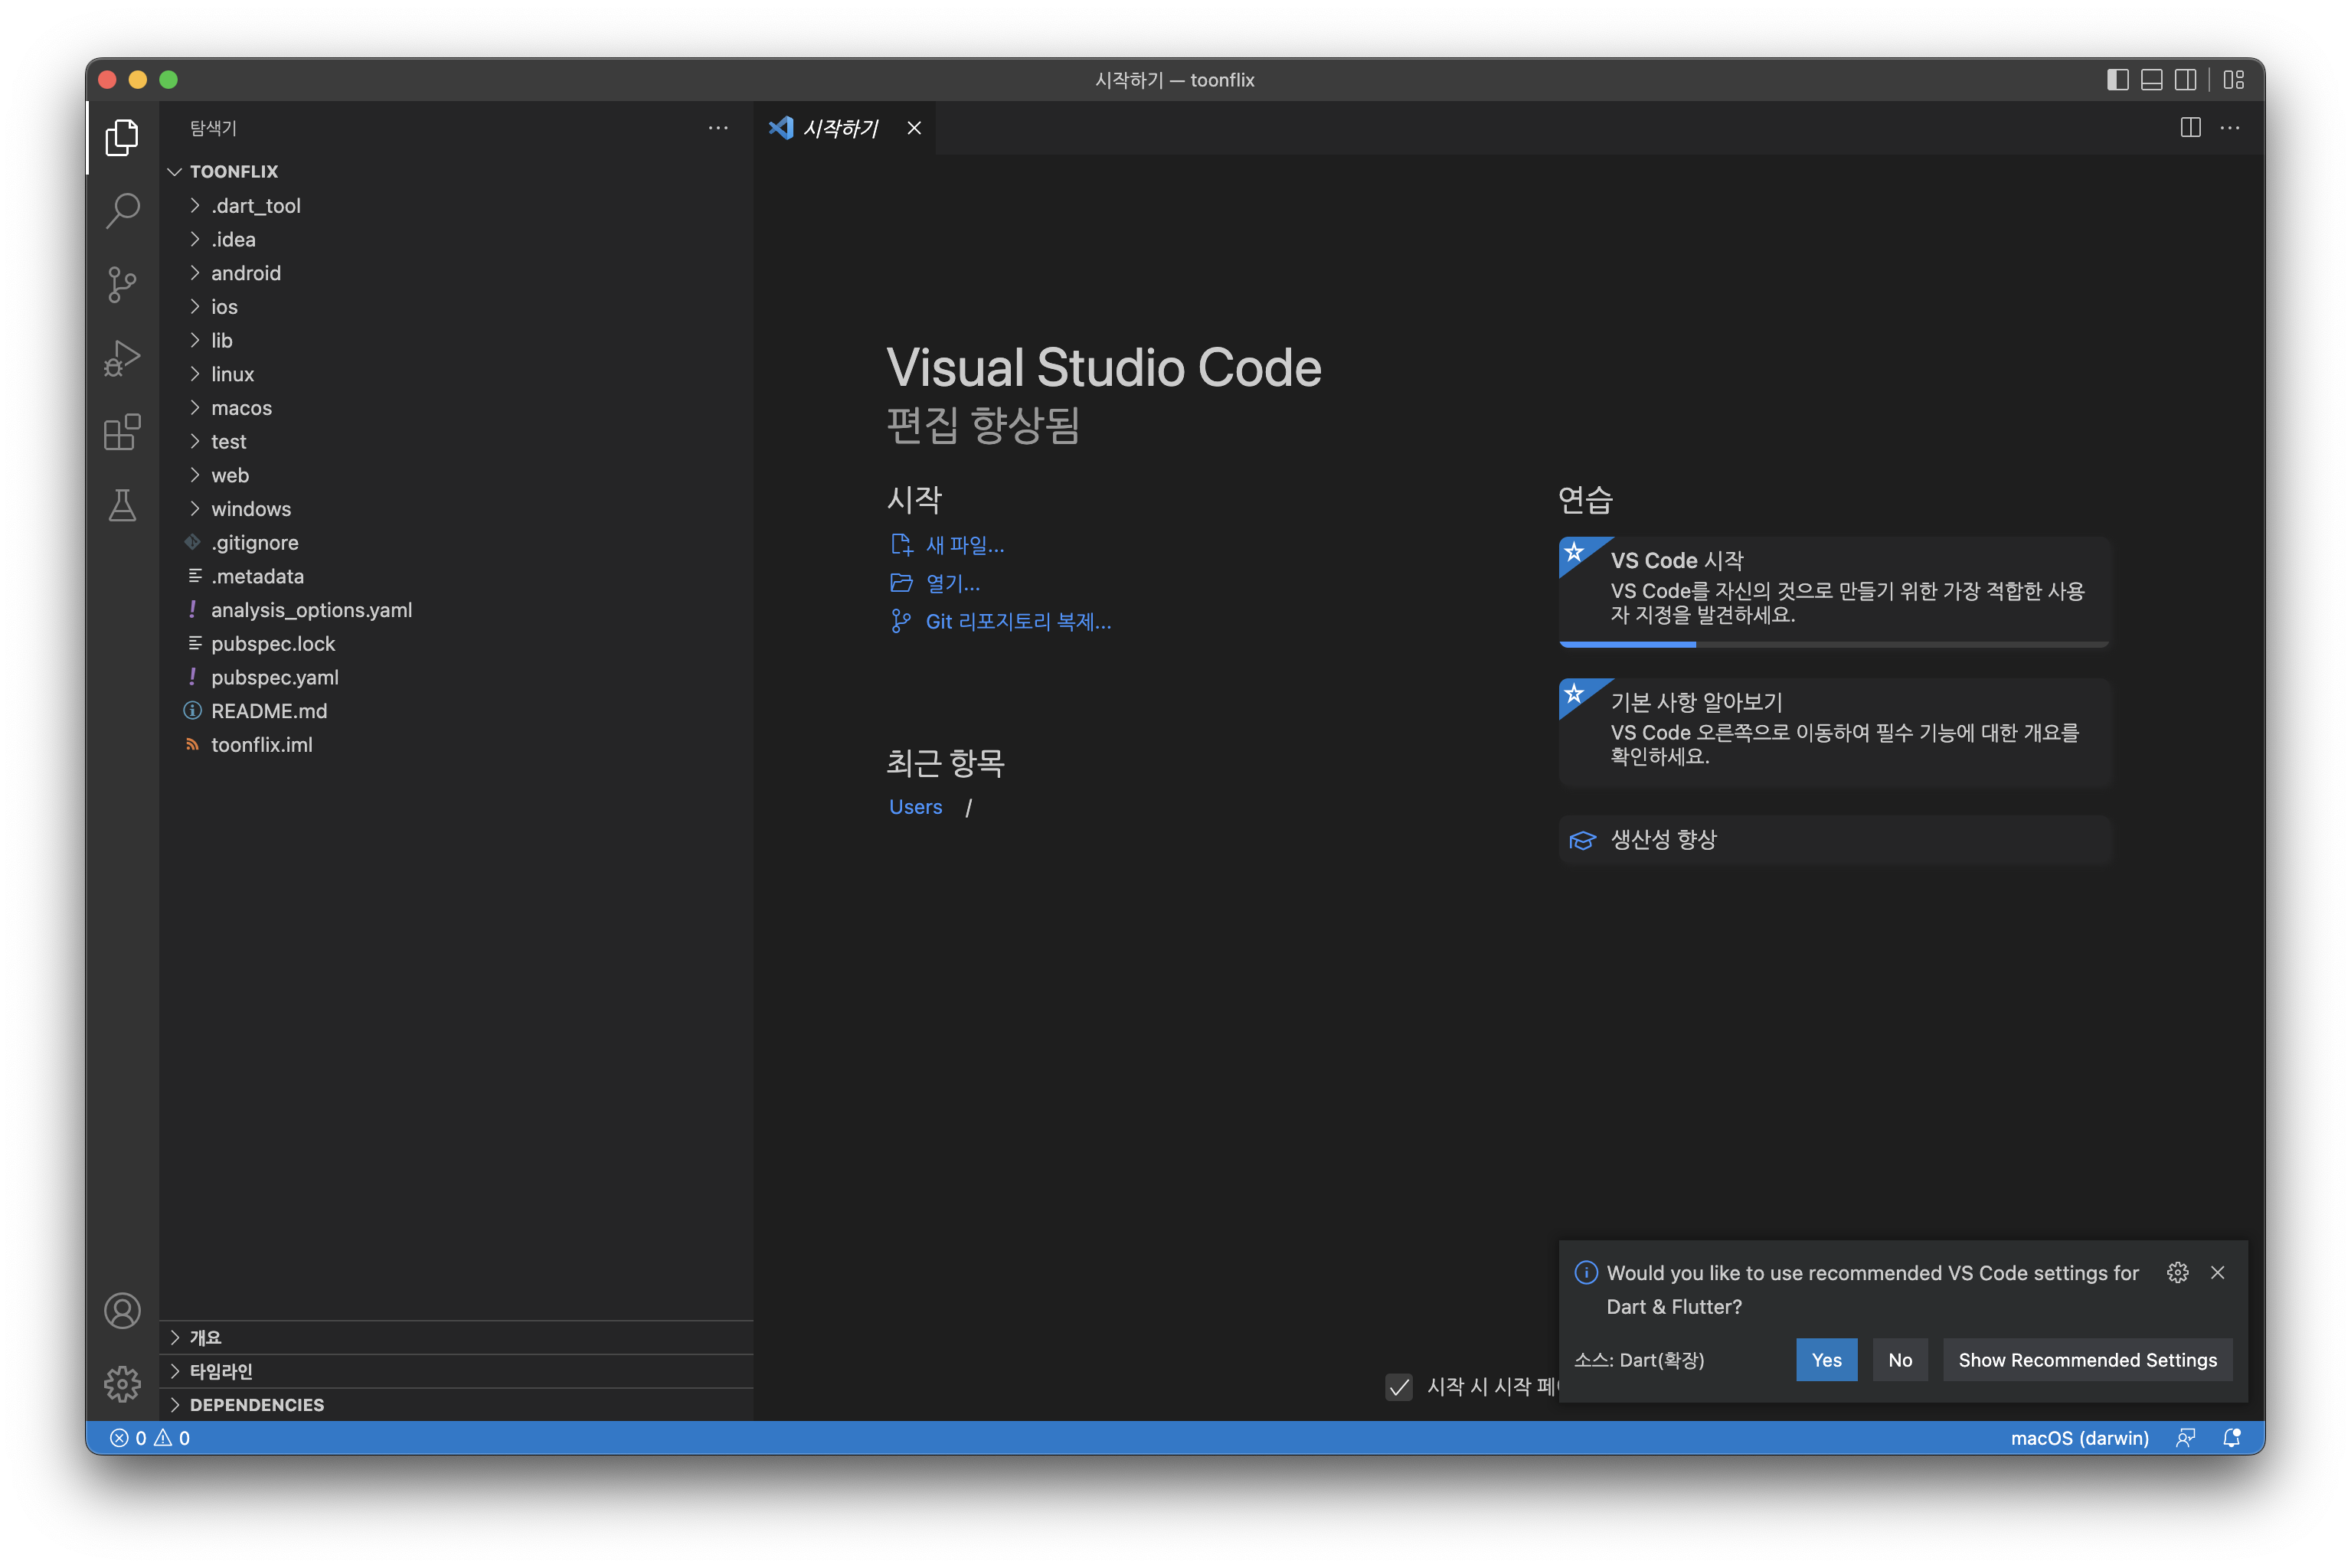Open notifications bell in status bar
This screenshot has width=2351, height=1568.
(x=2232, y=1438)
